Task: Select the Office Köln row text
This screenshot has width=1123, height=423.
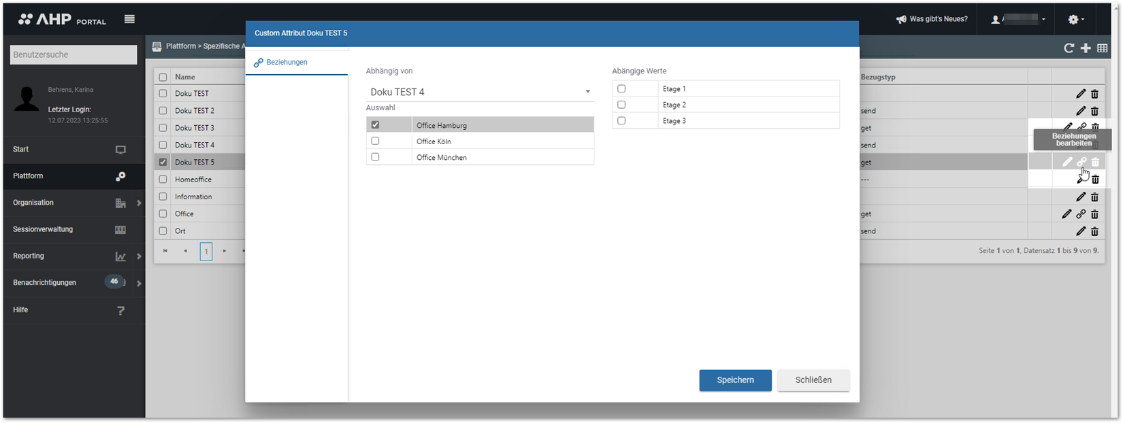Action: 434,141
